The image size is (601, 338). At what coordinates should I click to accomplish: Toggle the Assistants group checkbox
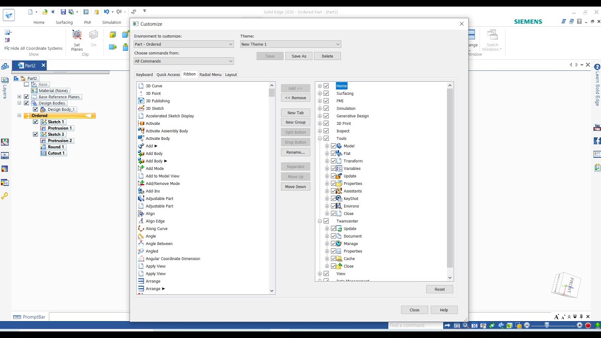pos(334,191)
